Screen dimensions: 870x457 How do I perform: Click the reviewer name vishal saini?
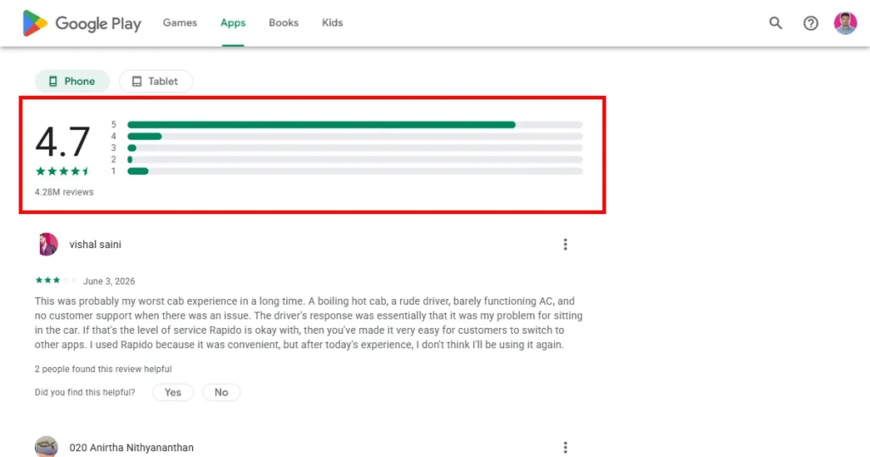(95, 245)
